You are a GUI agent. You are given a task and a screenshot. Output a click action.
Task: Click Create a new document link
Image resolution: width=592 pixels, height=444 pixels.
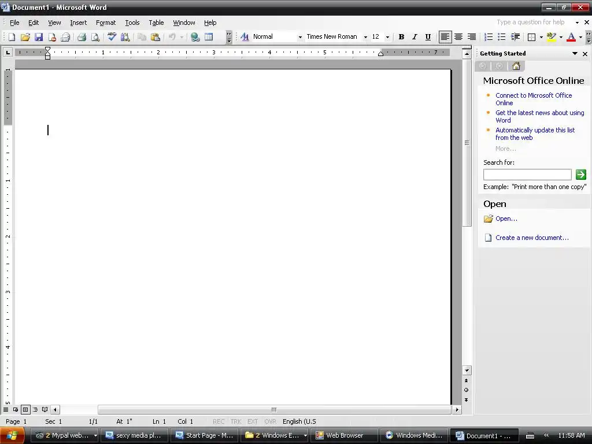(532, 238)
